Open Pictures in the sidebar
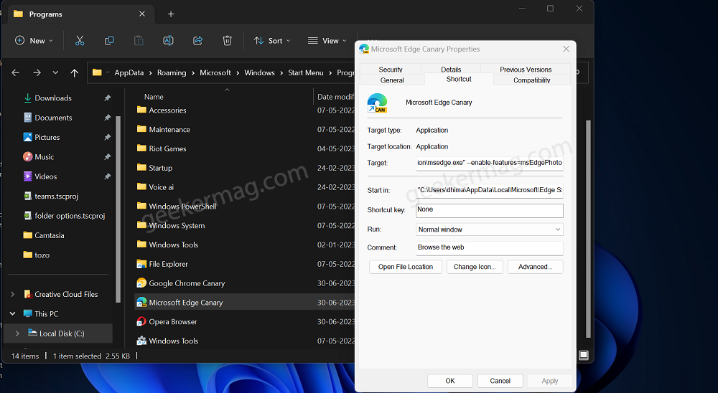The height and width of the screenshot is (393, 718). click(x=47, y=137)
